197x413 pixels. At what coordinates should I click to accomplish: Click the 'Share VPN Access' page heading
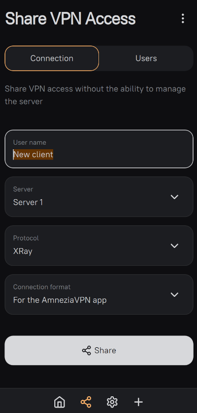click(70, 19)
